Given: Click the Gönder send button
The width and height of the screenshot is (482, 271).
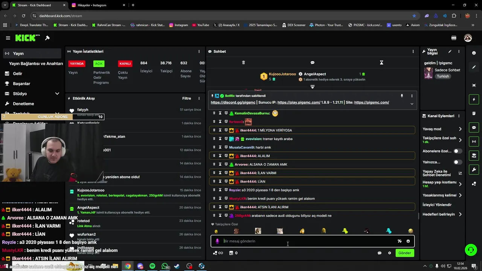Looking at the screenshot, I should [x=405, y=253].
